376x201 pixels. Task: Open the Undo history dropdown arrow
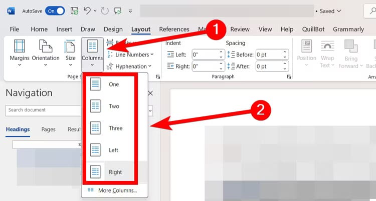95,11
